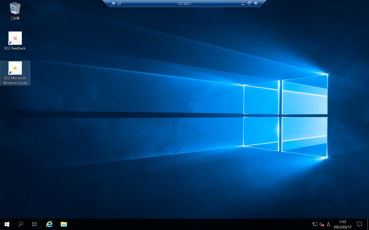Close the 127.0.0.1 remote connection

point(256,3)
